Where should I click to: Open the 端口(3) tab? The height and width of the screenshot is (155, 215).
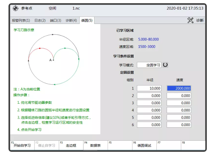pyautogui.click(x=56, y=20)
